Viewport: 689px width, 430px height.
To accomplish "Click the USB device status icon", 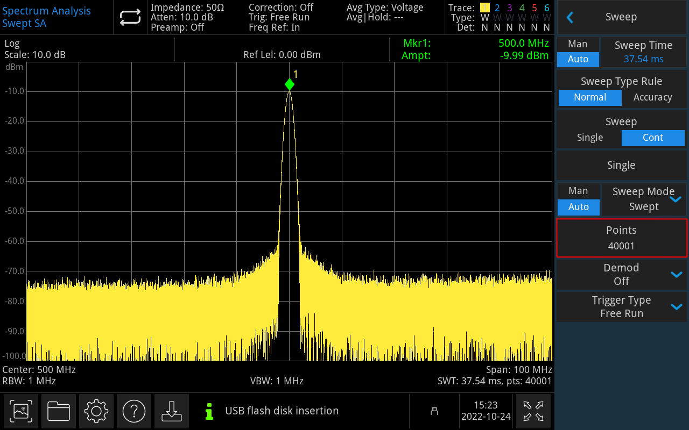I will [x=434, y=411].
